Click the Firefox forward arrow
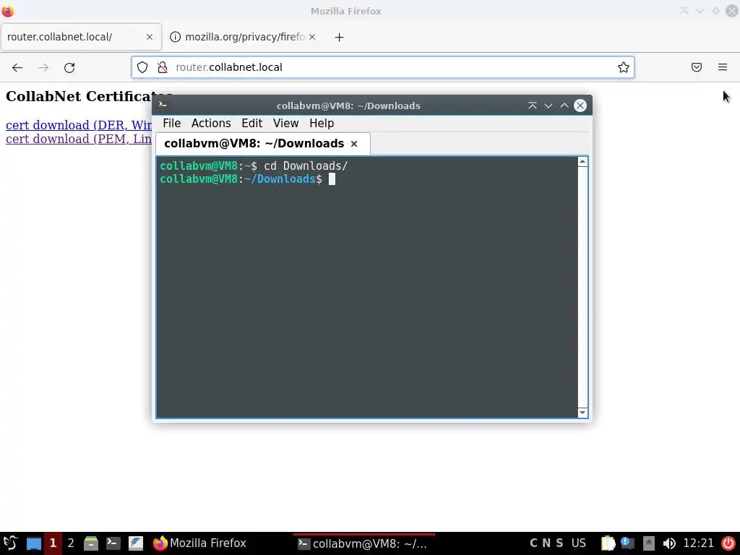The width and height of the screenshot is (740, 555). [x=43, y=67]
